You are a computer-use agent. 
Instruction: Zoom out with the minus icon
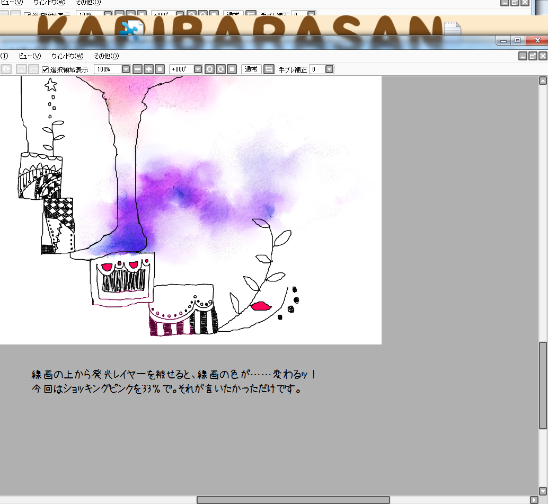138,69
